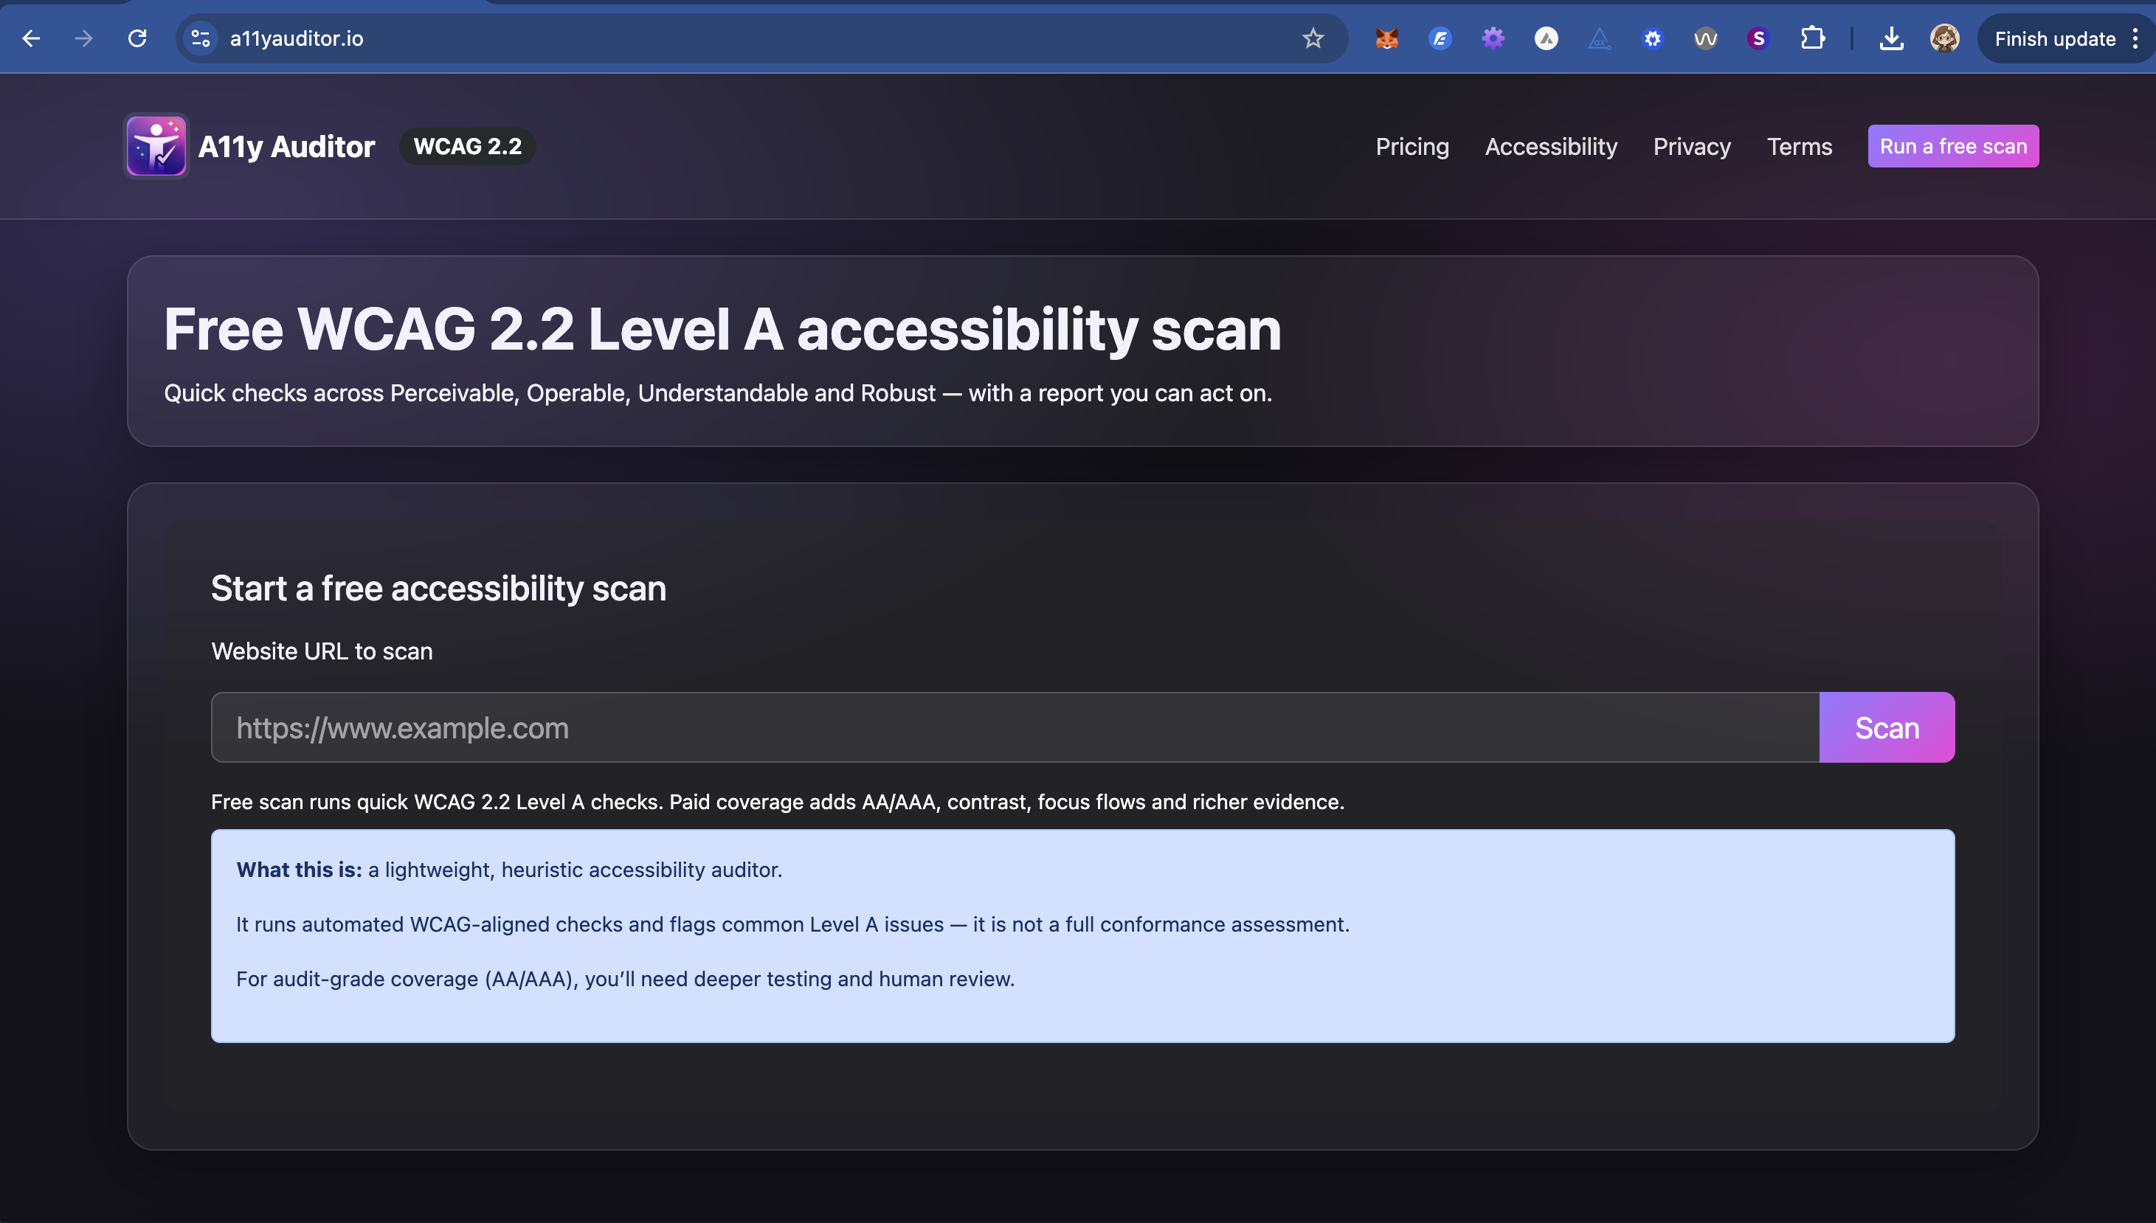
Task: Go to the Pricing page
Action: pyautogui.click(x=1412, y=145)
